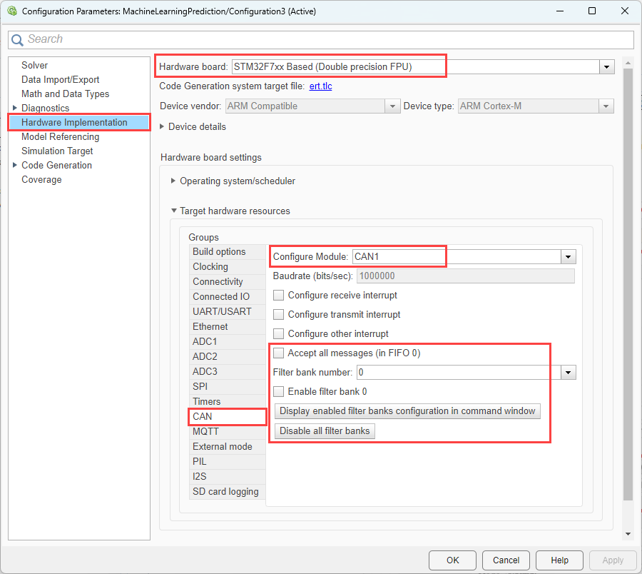Click the Simulink icon in the title bar
This screenshot has height=574, width=642.
(11, 11)
